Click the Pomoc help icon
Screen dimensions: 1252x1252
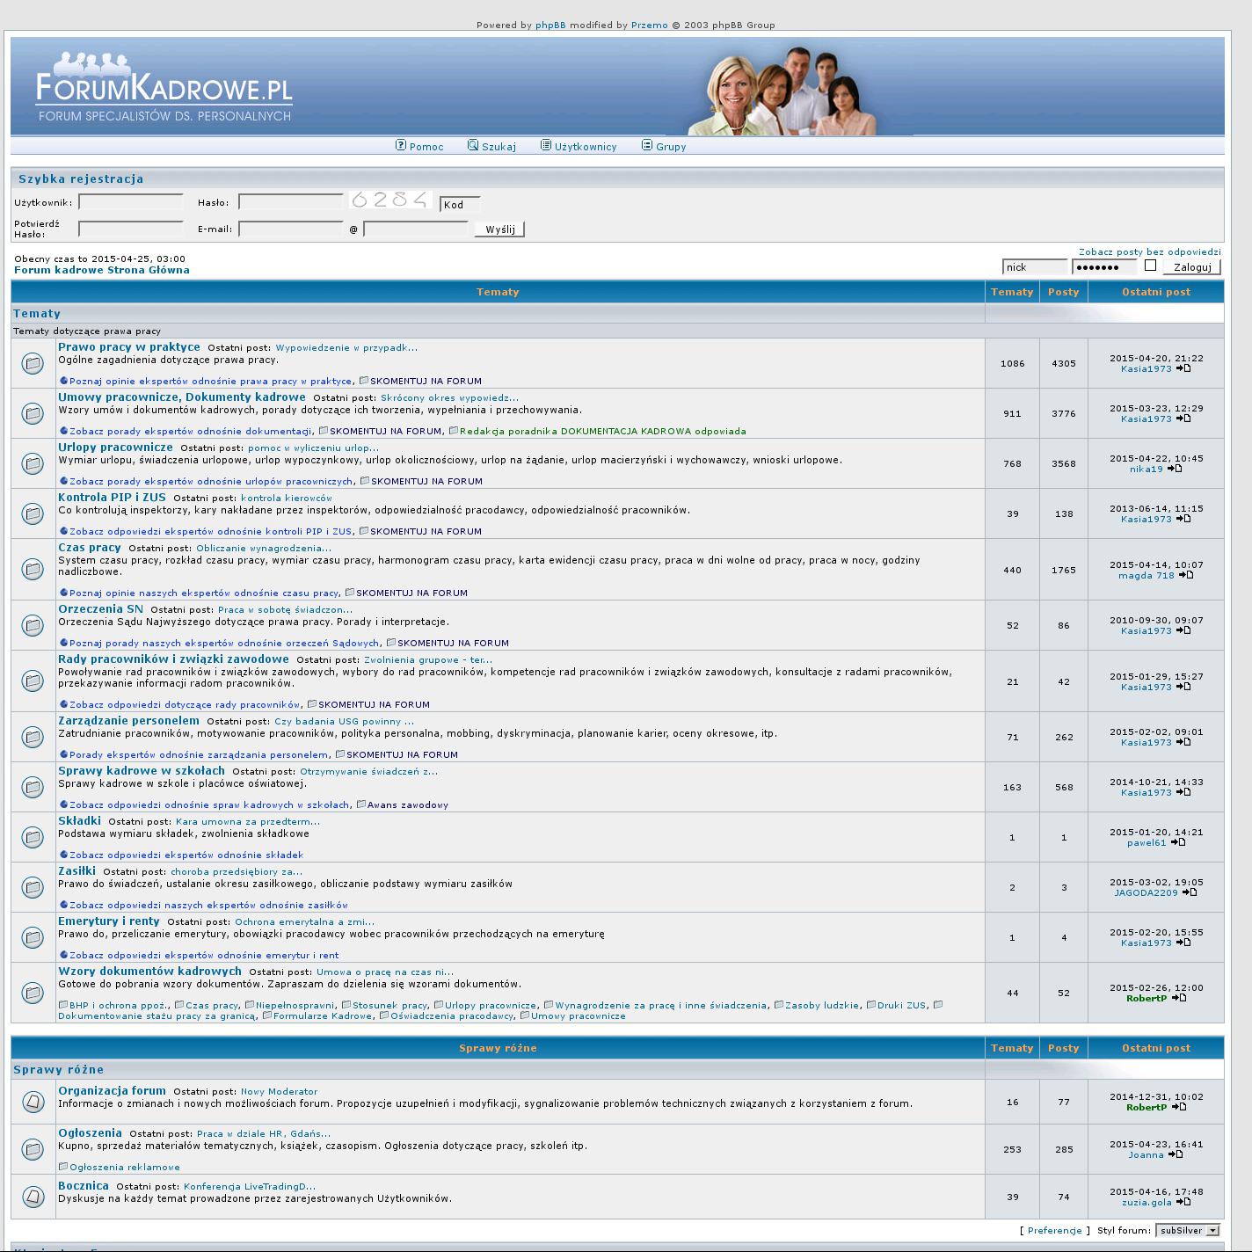(x=401, y=146)
